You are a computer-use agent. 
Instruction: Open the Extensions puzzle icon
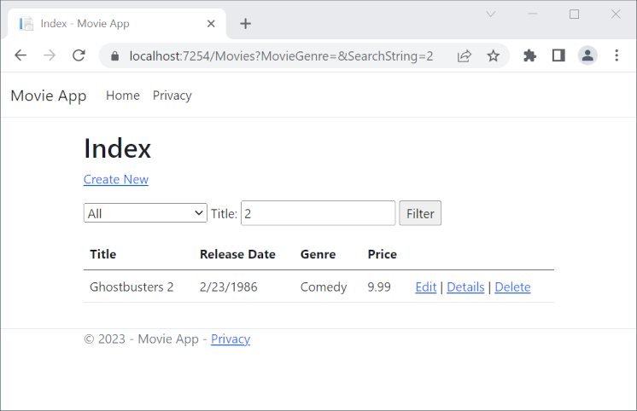pyautogui.click(x=529, y=55)
